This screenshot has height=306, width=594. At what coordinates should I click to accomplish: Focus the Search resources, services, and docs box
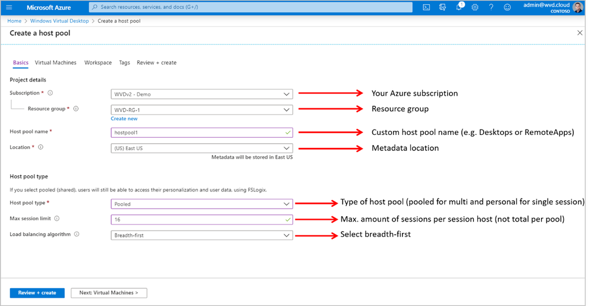250,7
